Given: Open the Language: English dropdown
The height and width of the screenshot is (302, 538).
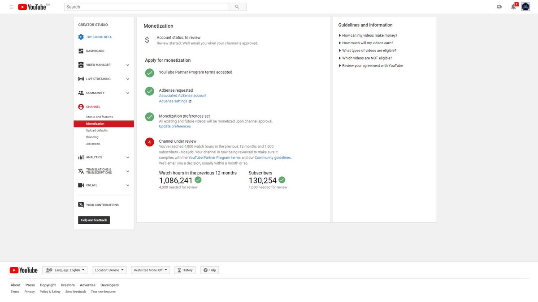Looking at the screenshot, I should [x=65, y=270].
